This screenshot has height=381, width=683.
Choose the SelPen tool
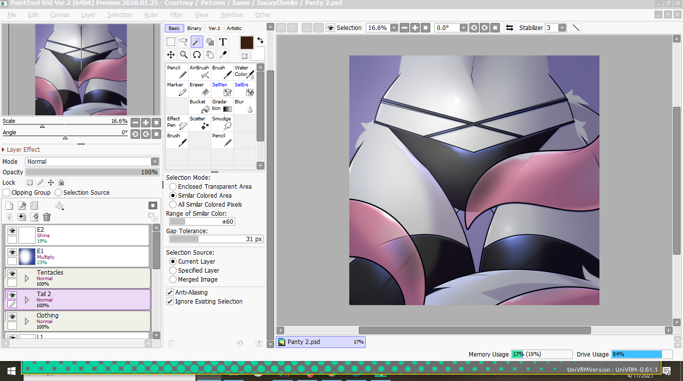click(222, 89)
